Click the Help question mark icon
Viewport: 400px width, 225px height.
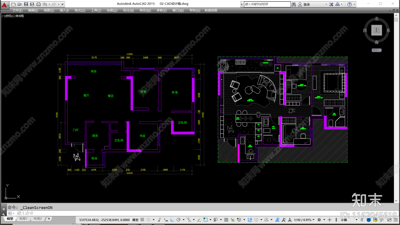(x=349, y=4)
